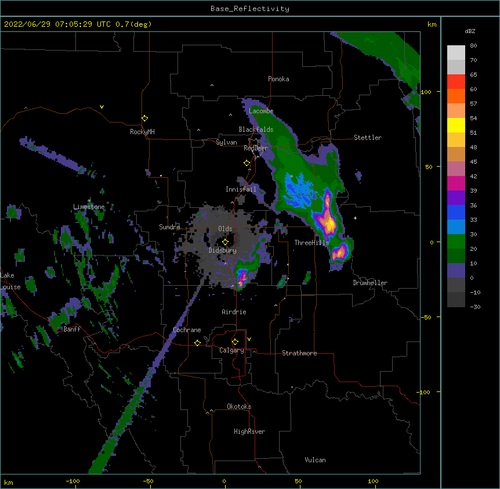The height and width of the screenshot is (489, 500).
Task: Click the yellow diamond marker near RockyMH
Action: 144,118
